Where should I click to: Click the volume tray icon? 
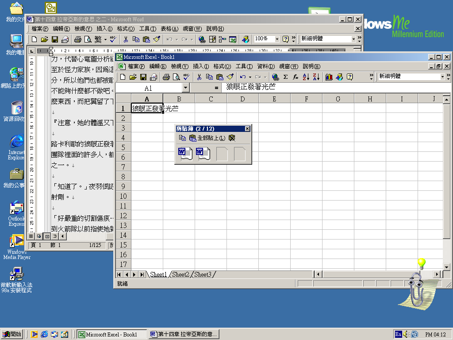[406, 334]
